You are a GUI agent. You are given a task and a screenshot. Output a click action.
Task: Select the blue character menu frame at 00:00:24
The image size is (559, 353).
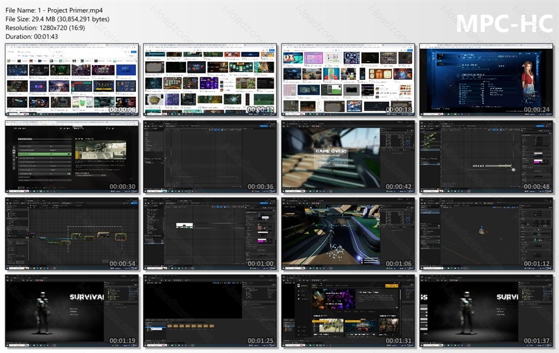[486, 79]
